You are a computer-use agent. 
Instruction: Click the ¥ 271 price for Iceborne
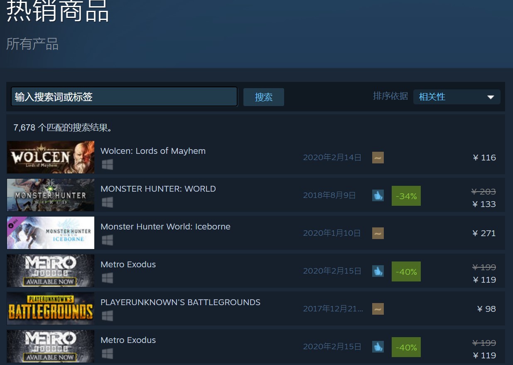484,233
